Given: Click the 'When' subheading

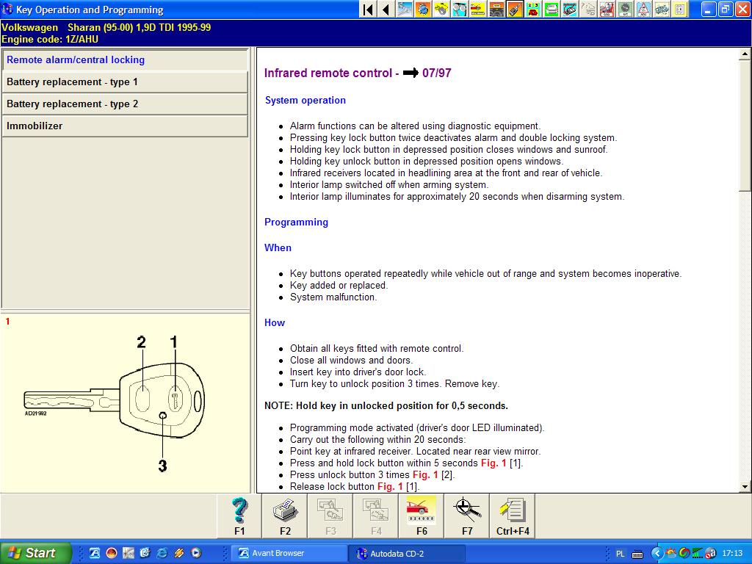Looking at the screenshot, I should point(278,248).
